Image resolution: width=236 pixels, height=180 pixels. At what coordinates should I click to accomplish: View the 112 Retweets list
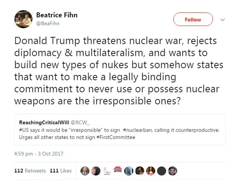tap(30, 171)
